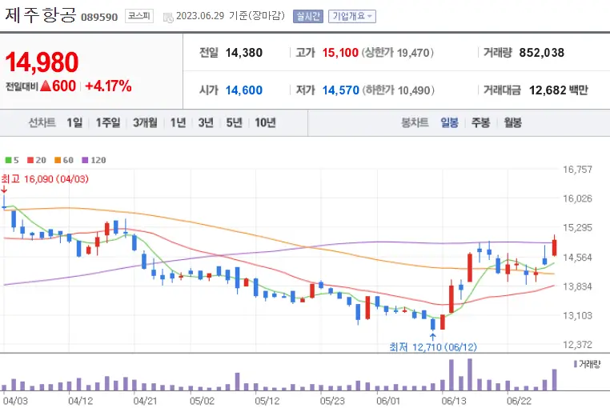Screen dimensions: 610x408
Task: Click the 06/22 date on chart axis
Action: click(519, 401)
